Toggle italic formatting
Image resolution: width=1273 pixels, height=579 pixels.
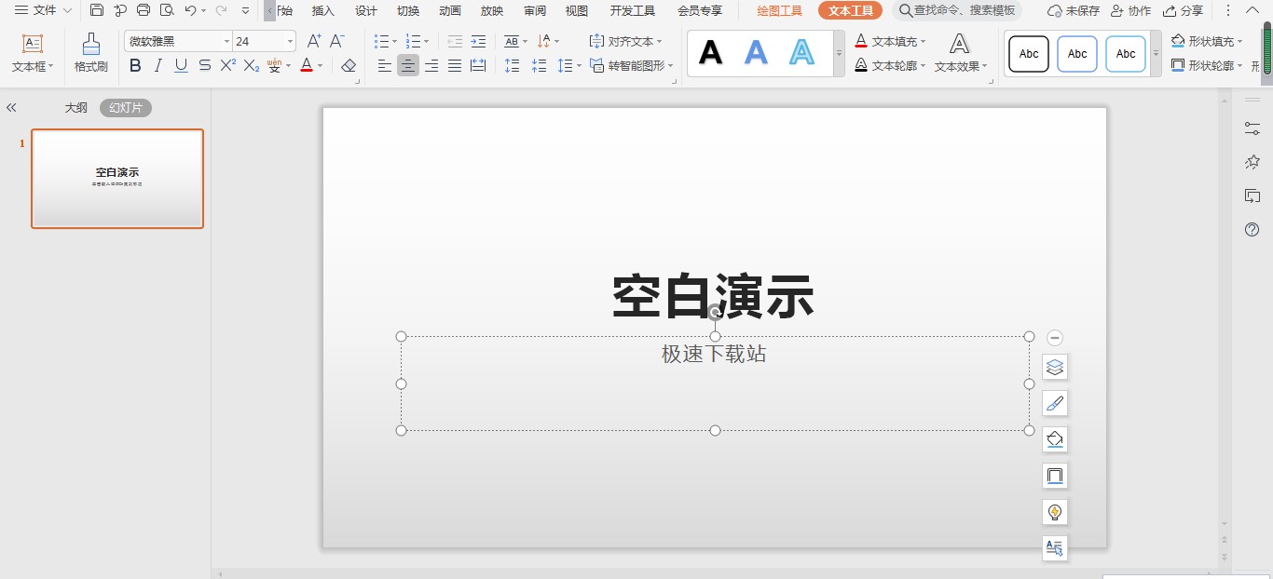point(158,65)
